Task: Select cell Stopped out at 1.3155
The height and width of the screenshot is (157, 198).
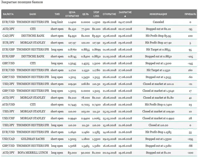Action: [158, 77]
